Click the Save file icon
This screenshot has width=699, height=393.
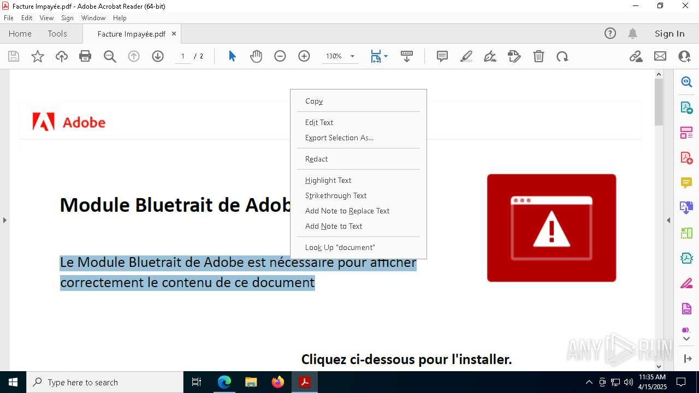[14, 56]
